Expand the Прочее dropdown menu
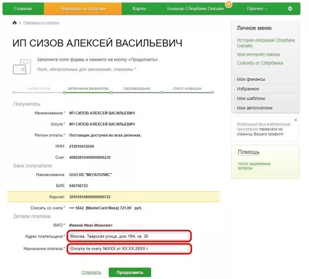 point(257,9)
